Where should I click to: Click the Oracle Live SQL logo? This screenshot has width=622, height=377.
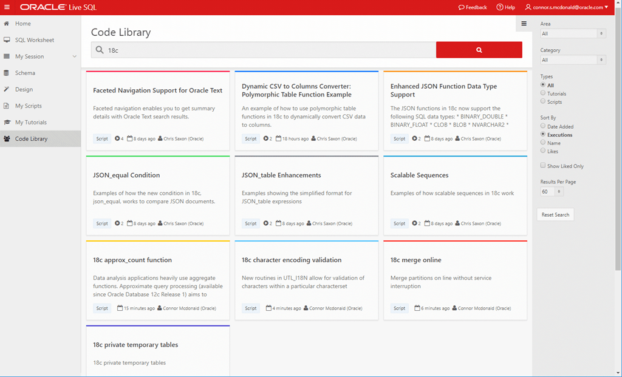tap(58, 7)
